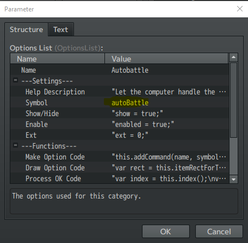Collapse the ---Functions--- group
The width and height of the screenshot is (248, 243).
coord(16,145)
